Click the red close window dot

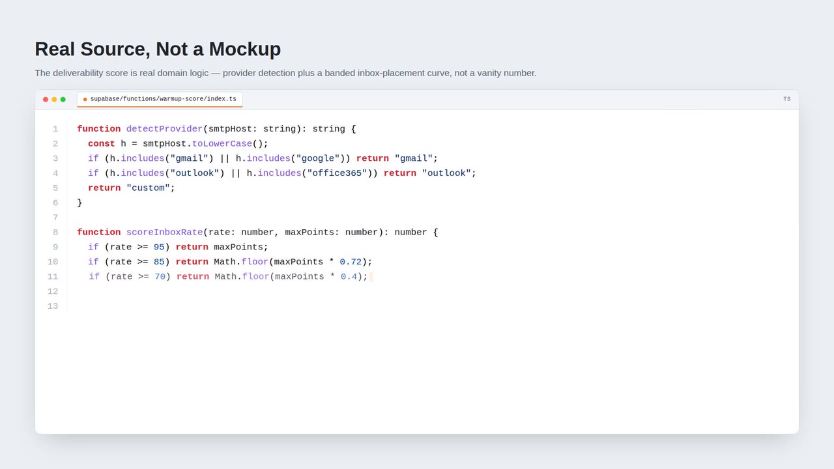[46, 100]
